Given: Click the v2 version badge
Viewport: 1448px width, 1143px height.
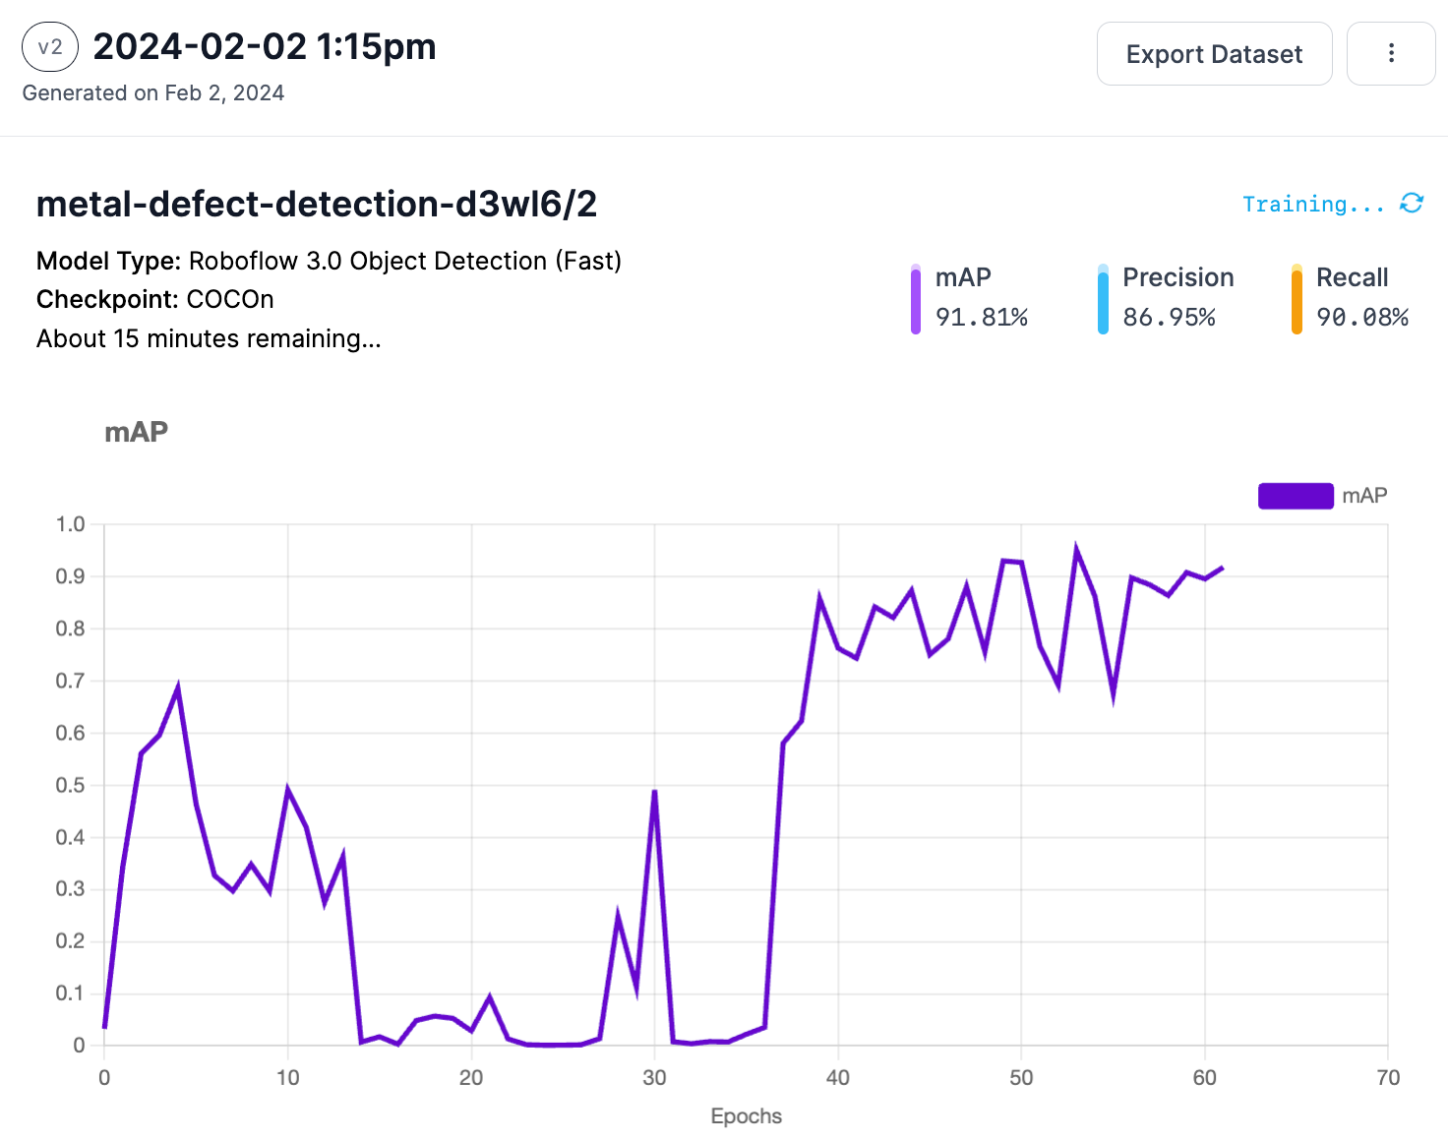Looking at the screenshot, I should click(50, 47).
